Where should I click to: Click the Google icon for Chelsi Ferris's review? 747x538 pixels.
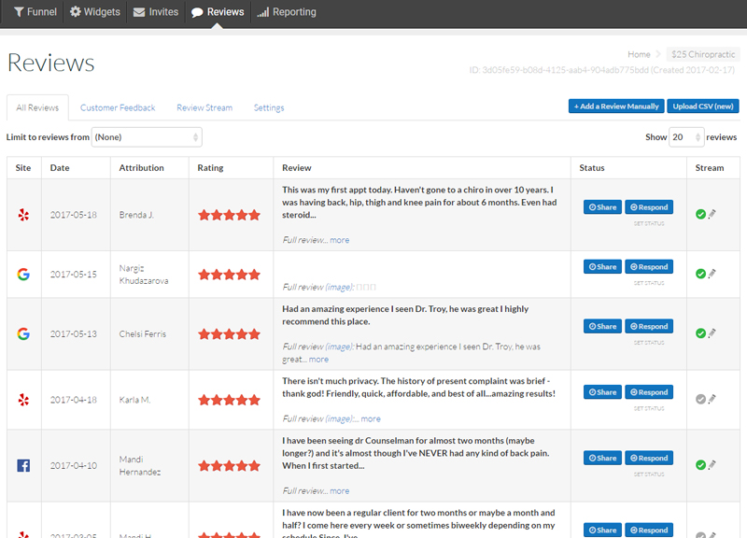tap(23, 333)
